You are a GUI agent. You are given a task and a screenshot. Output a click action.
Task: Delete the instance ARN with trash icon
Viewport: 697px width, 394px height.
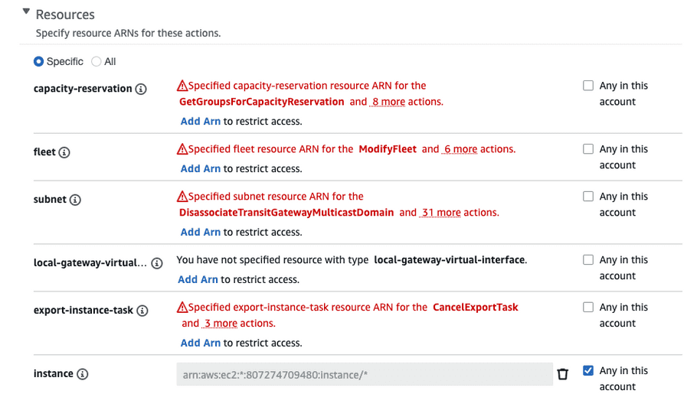(x=563, y=374)
